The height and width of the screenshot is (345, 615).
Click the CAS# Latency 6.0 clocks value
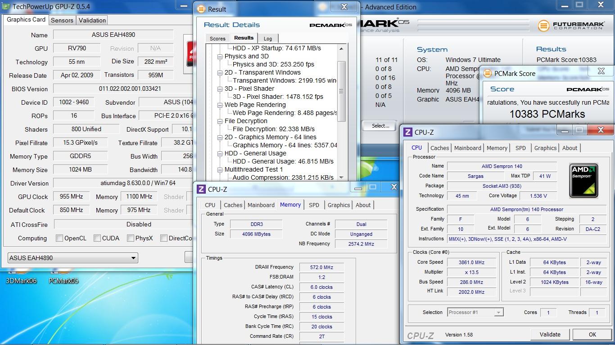[x=322, y=287]
